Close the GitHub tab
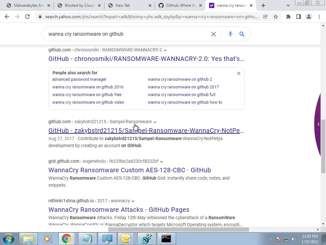 [x=201, y=5]
